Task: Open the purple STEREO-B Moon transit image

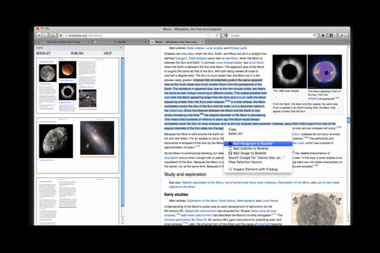Action: coord(325,72)
